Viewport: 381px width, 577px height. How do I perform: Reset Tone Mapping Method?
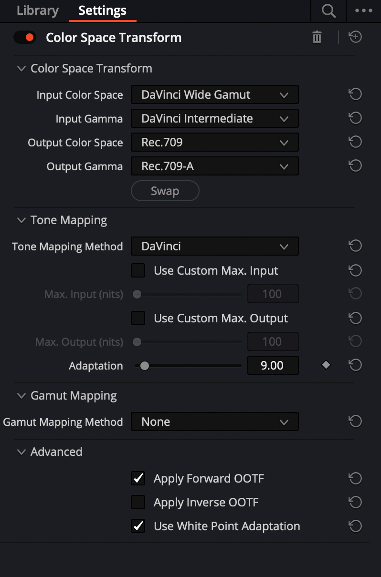[355, 246]
